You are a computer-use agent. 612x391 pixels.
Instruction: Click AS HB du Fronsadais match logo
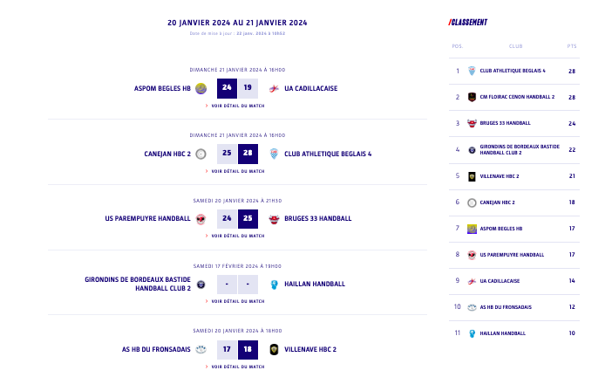click(201, 350)
